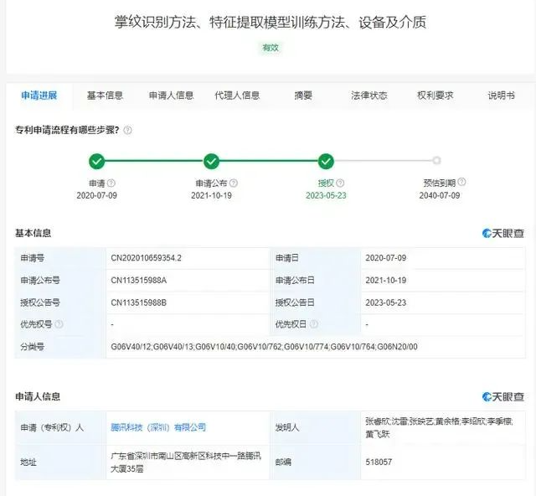Open the 法律状态 tab
The height and width of the screenshot is (496, 536).
369,96
